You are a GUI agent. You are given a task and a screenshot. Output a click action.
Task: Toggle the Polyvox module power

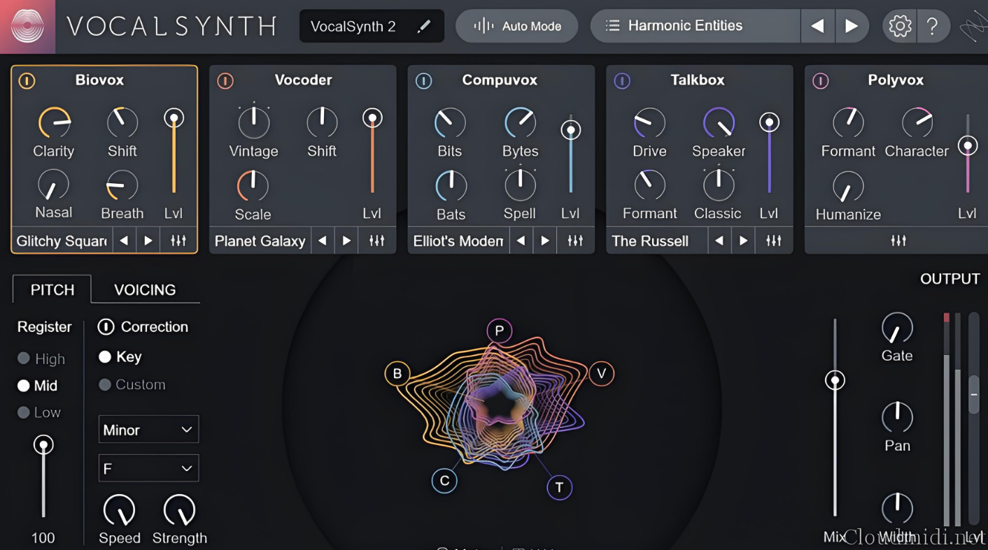[820, 81]
